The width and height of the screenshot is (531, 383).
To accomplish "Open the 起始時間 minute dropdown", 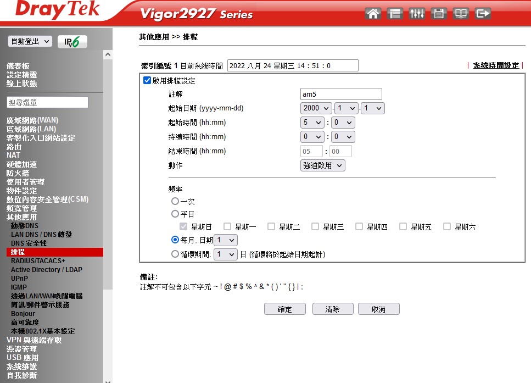I will (x=343, y=123).
